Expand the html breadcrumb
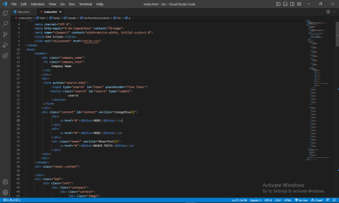Screen dimensions: 339x203 tap(41, 18)
